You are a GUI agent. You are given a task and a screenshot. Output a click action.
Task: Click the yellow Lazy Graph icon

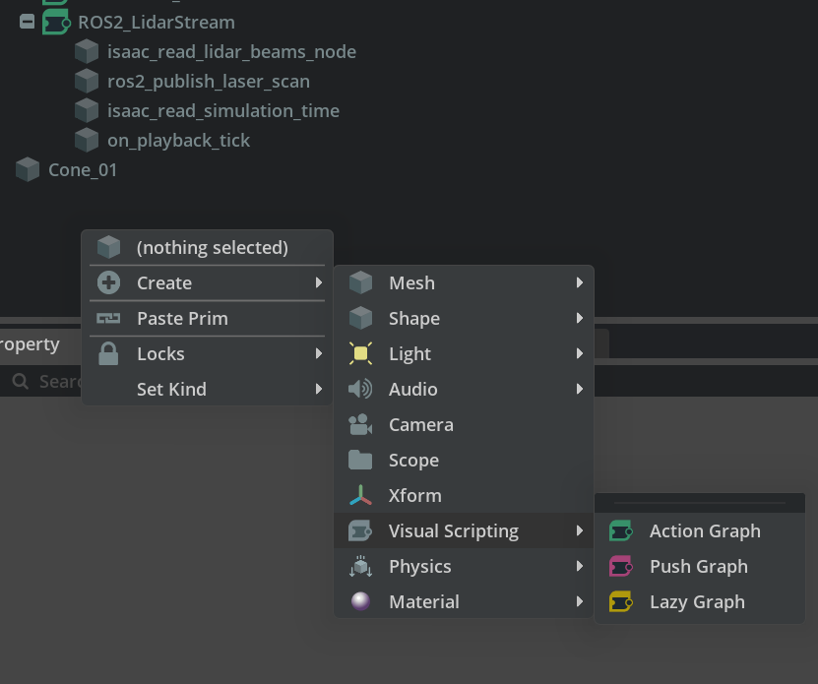point(621,601)
